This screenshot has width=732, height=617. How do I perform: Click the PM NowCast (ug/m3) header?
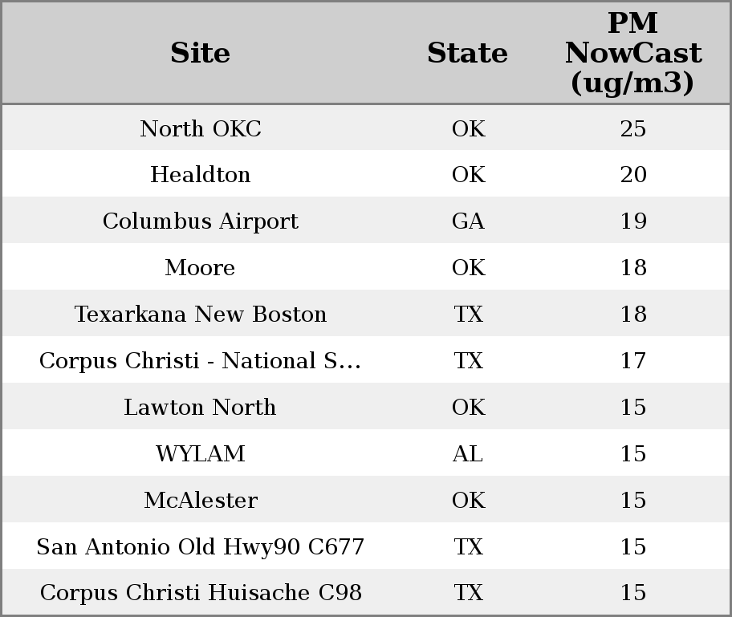click(x=632, y=53)
